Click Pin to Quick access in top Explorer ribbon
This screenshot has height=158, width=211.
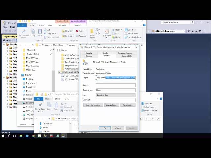coord(24,34)
